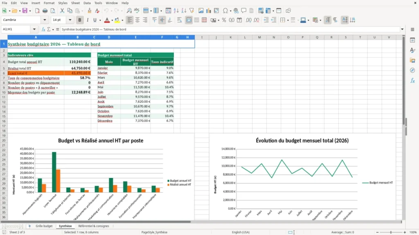This screenshot has height=235, width=419.
Task: Click the Add Sheet plus button
Action: click(x=29, y=226)
